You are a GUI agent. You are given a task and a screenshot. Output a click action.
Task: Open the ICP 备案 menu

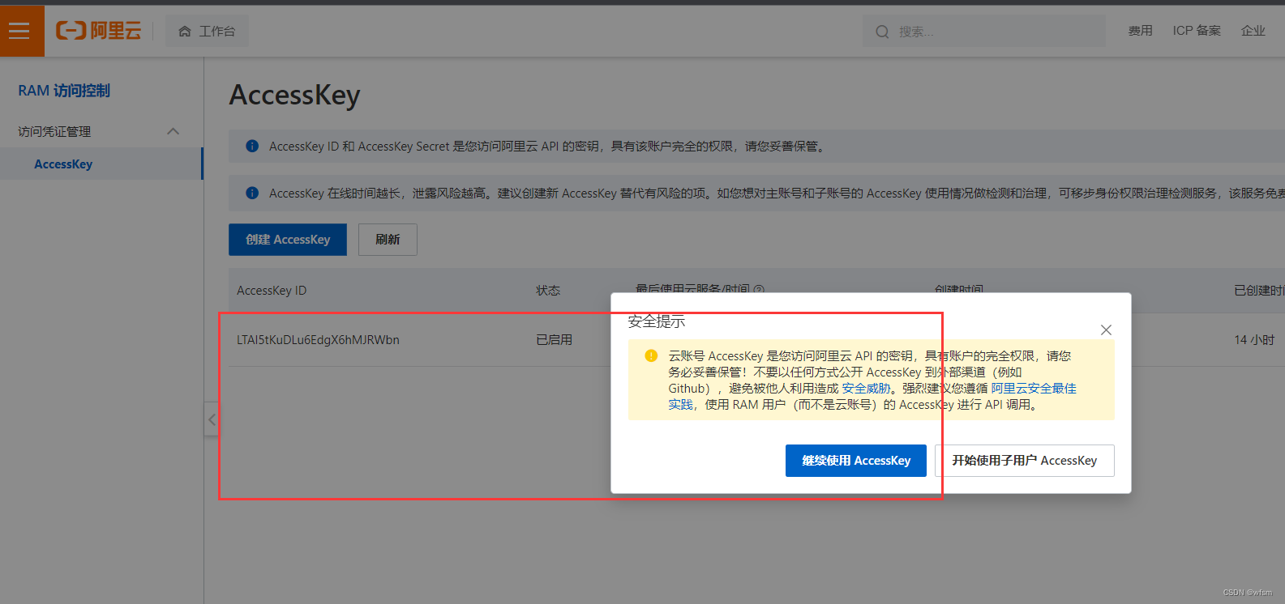[x=1197, y=31]
